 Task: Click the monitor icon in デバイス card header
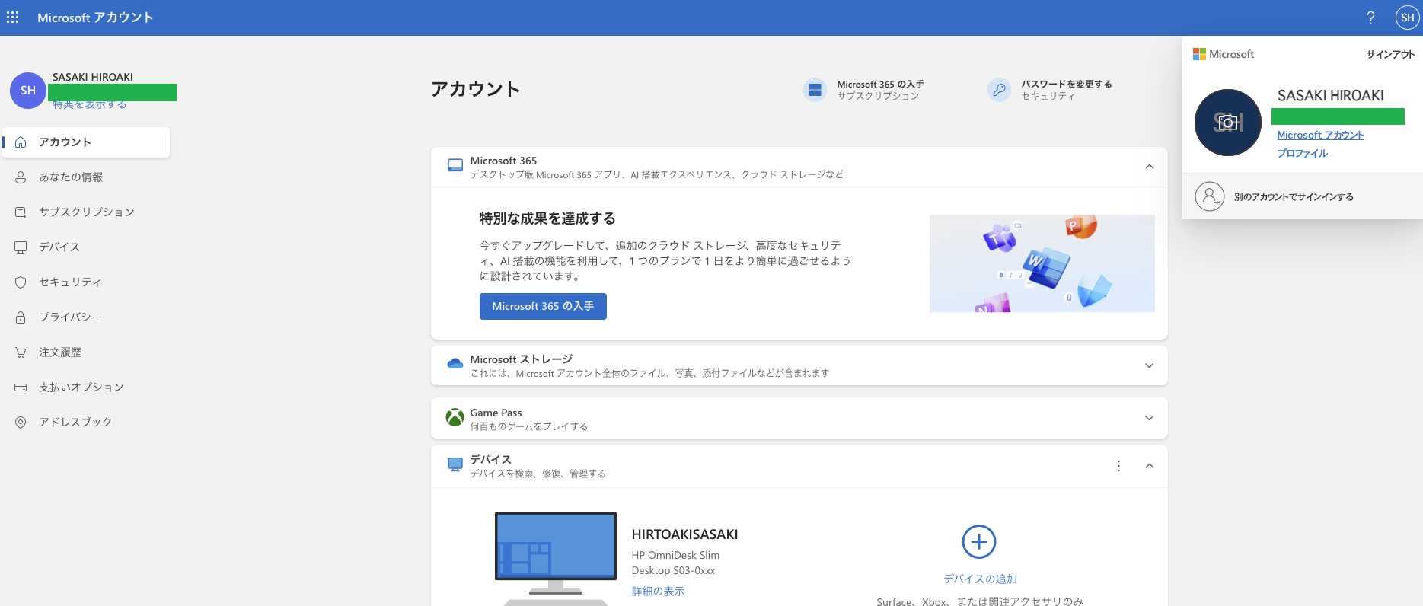455,464
